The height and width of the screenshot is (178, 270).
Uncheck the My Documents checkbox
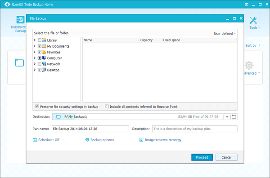click(x=40, y=46)
